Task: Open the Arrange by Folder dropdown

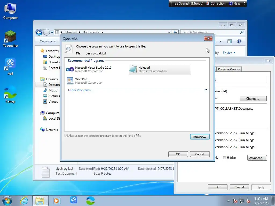Action: 229,53
